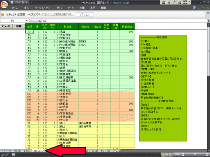Open the 挿入 ribbon tab
210x157 pixels.
(27, 8)
